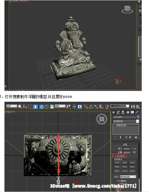Open named selection sets dropdown
149x192 pixels.
(120, 106)
